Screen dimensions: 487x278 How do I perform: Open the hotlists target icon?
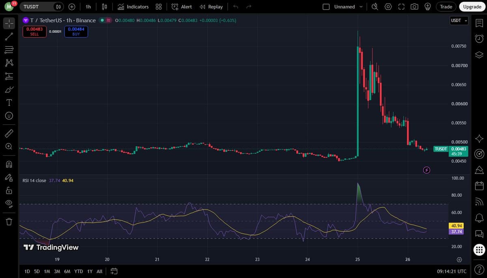pyautogui.click(x=479, y=154)
